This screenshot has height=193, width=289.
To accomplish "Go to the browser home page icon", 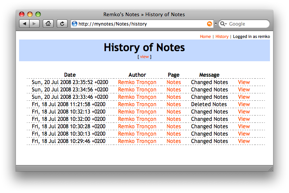I will 48,24.
